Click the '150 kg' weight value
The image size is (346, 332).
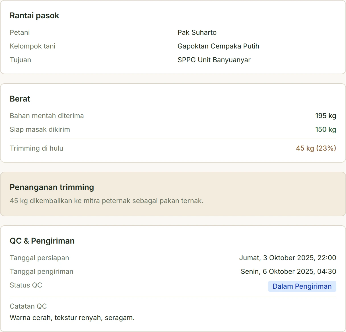tap(326, 129)
